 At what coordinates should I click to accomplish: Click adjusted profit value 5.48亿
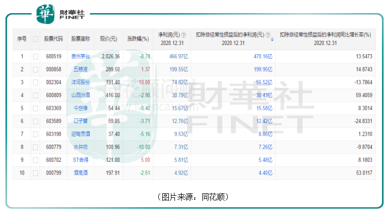(265, 160)
